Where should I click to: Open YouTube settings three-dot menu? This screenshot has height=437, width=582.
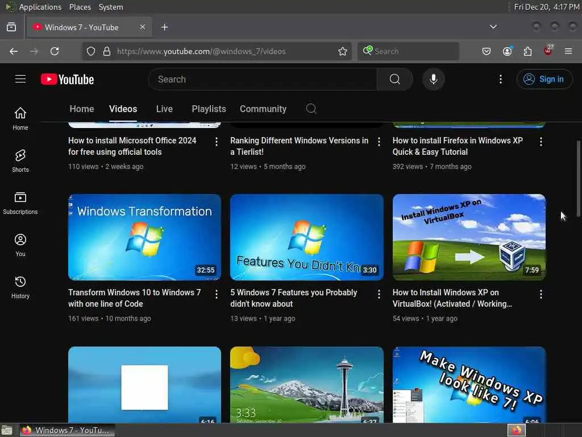coord(500,79)
